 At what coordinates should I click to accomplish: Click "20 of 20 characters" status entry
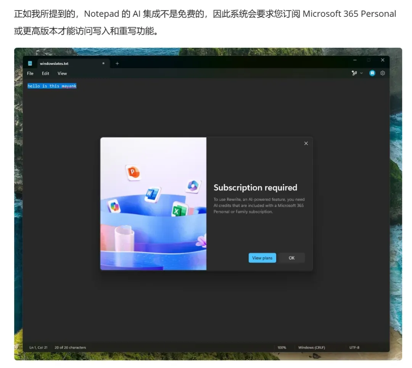70,347
